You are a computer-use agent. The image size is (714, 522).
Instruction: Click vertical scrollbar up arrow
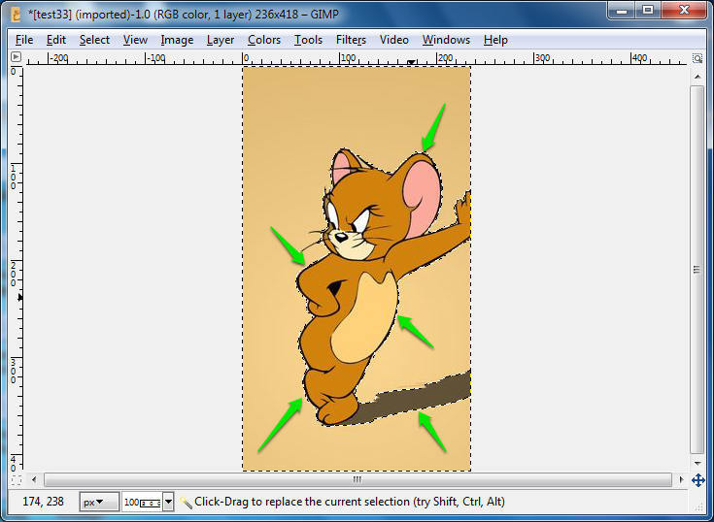(697, 77)
